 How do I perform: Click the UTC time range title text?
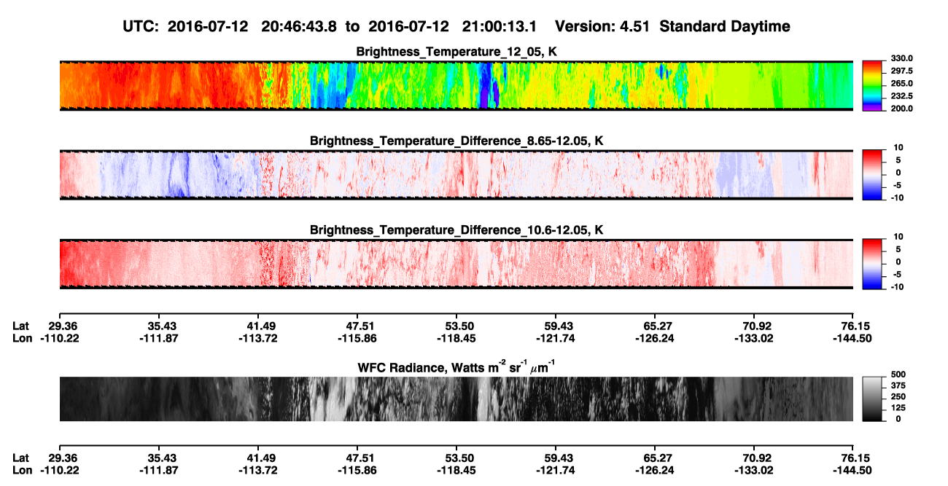(x=456, y=26)
